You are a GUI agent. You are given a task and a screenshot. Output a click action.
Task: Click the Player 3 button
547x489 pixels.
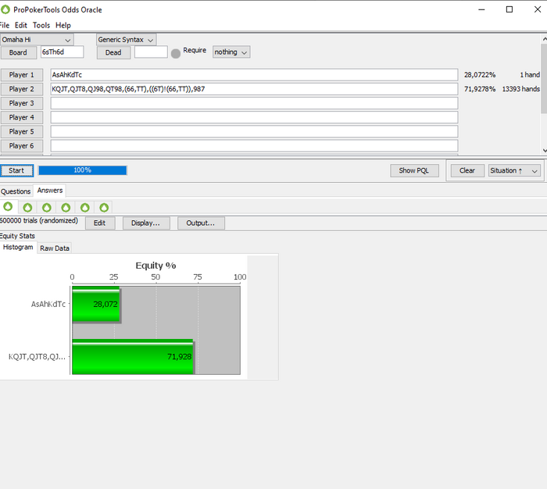click(22, 103)
